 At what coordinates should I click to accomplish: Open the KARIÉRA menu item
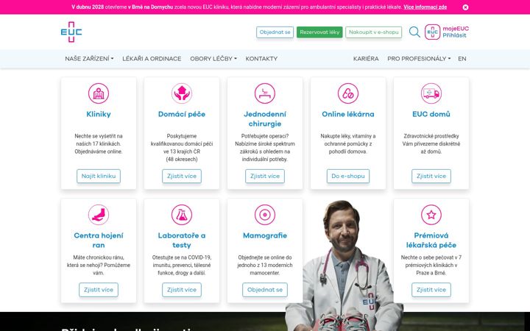tap(366, 59)
